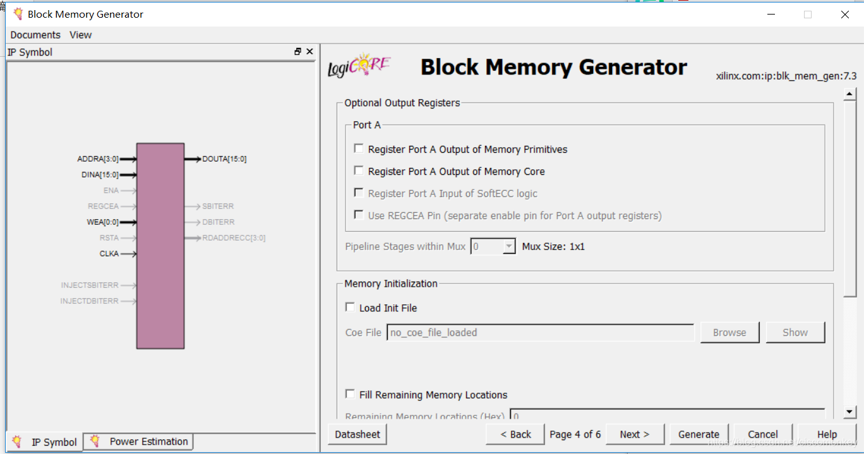Click the RDADDRECC[3:0] output label
The width and height of the screenshot is (864, 454).
[234, 238]
